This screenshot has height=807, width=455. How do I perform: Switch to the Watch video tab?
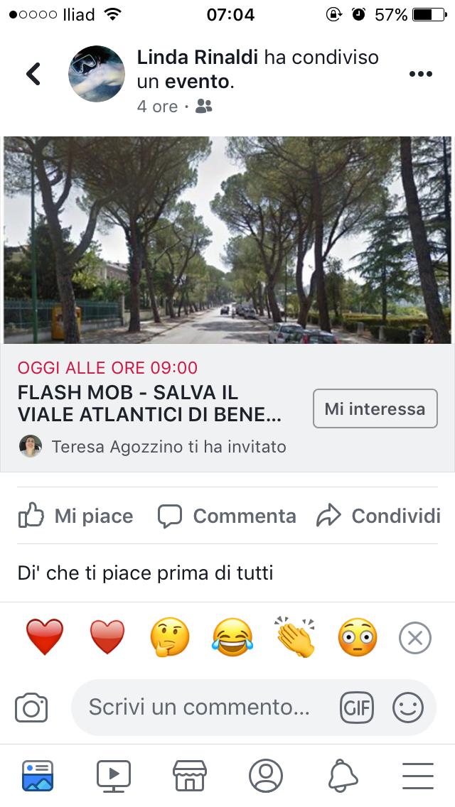tap(114, 776)
